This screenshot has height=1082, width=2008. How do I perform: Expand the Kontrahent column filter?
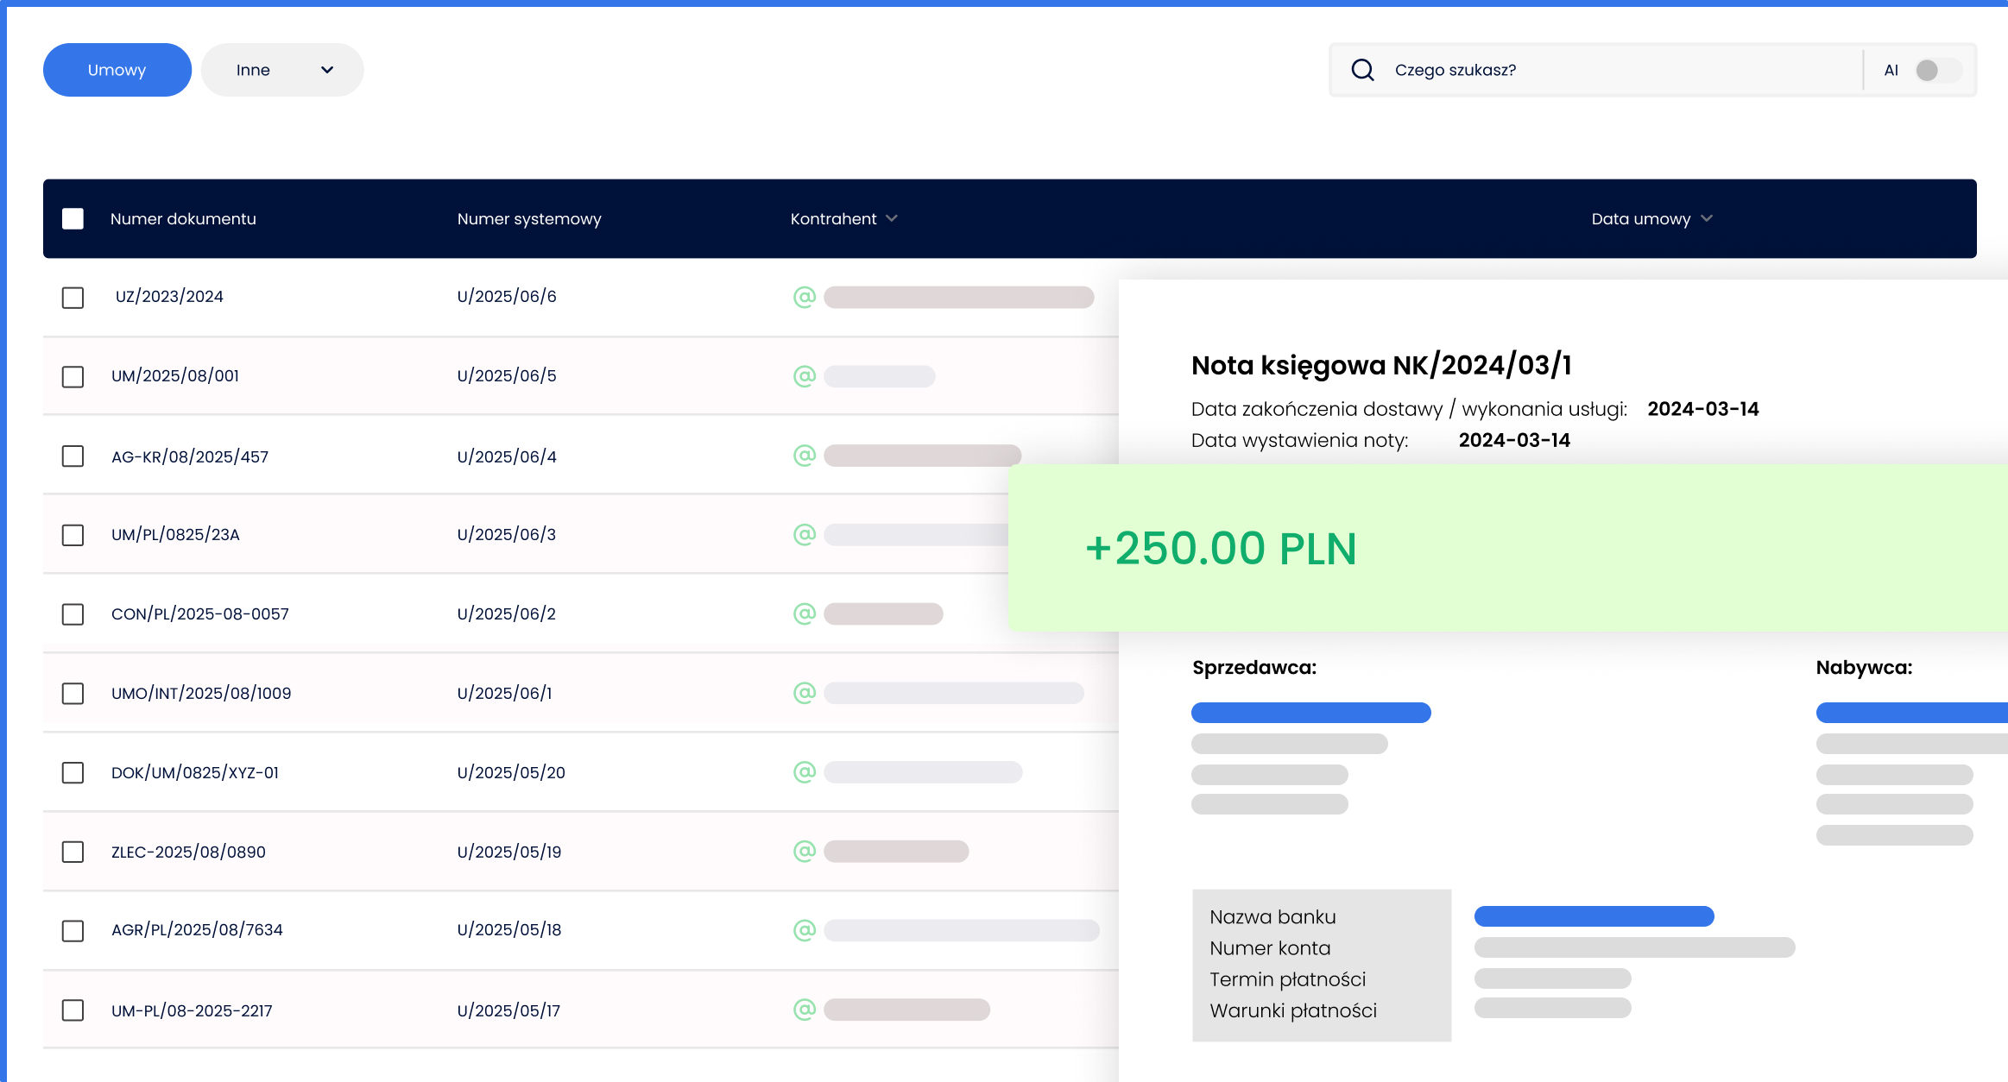point(892,219)
